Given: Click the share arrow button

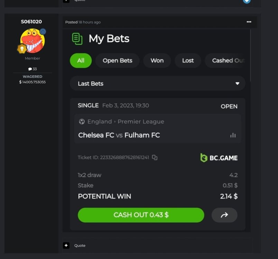Looking at the screenshot, I should click(x=224, y=215).
